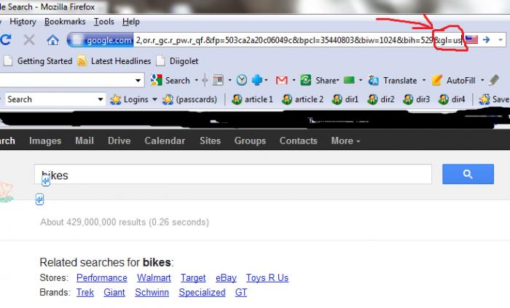Screen dimensions: 510x308
Task: Expand the More menu in Google bar
Action: (x=345, y=141)
